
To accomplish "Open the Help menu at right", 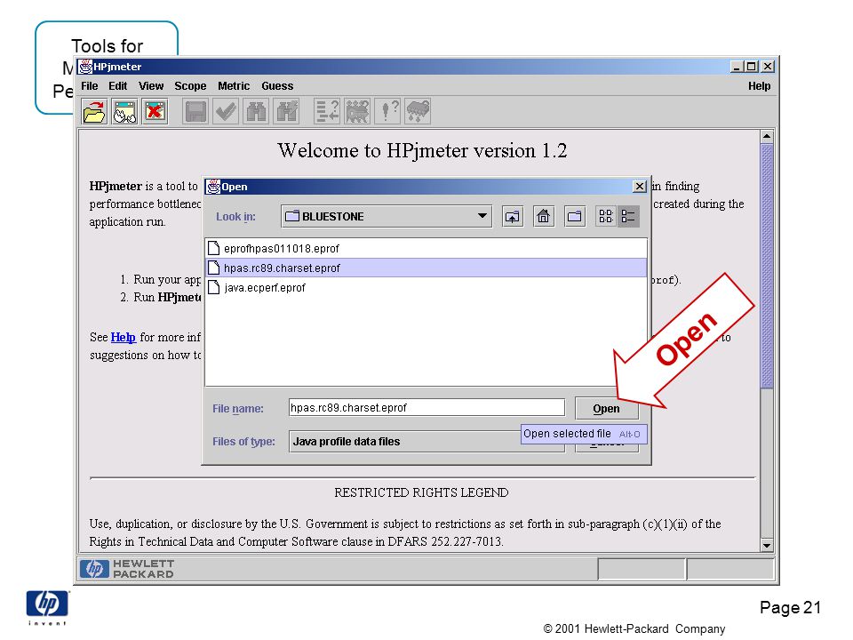I will click(x=759, y=86).
